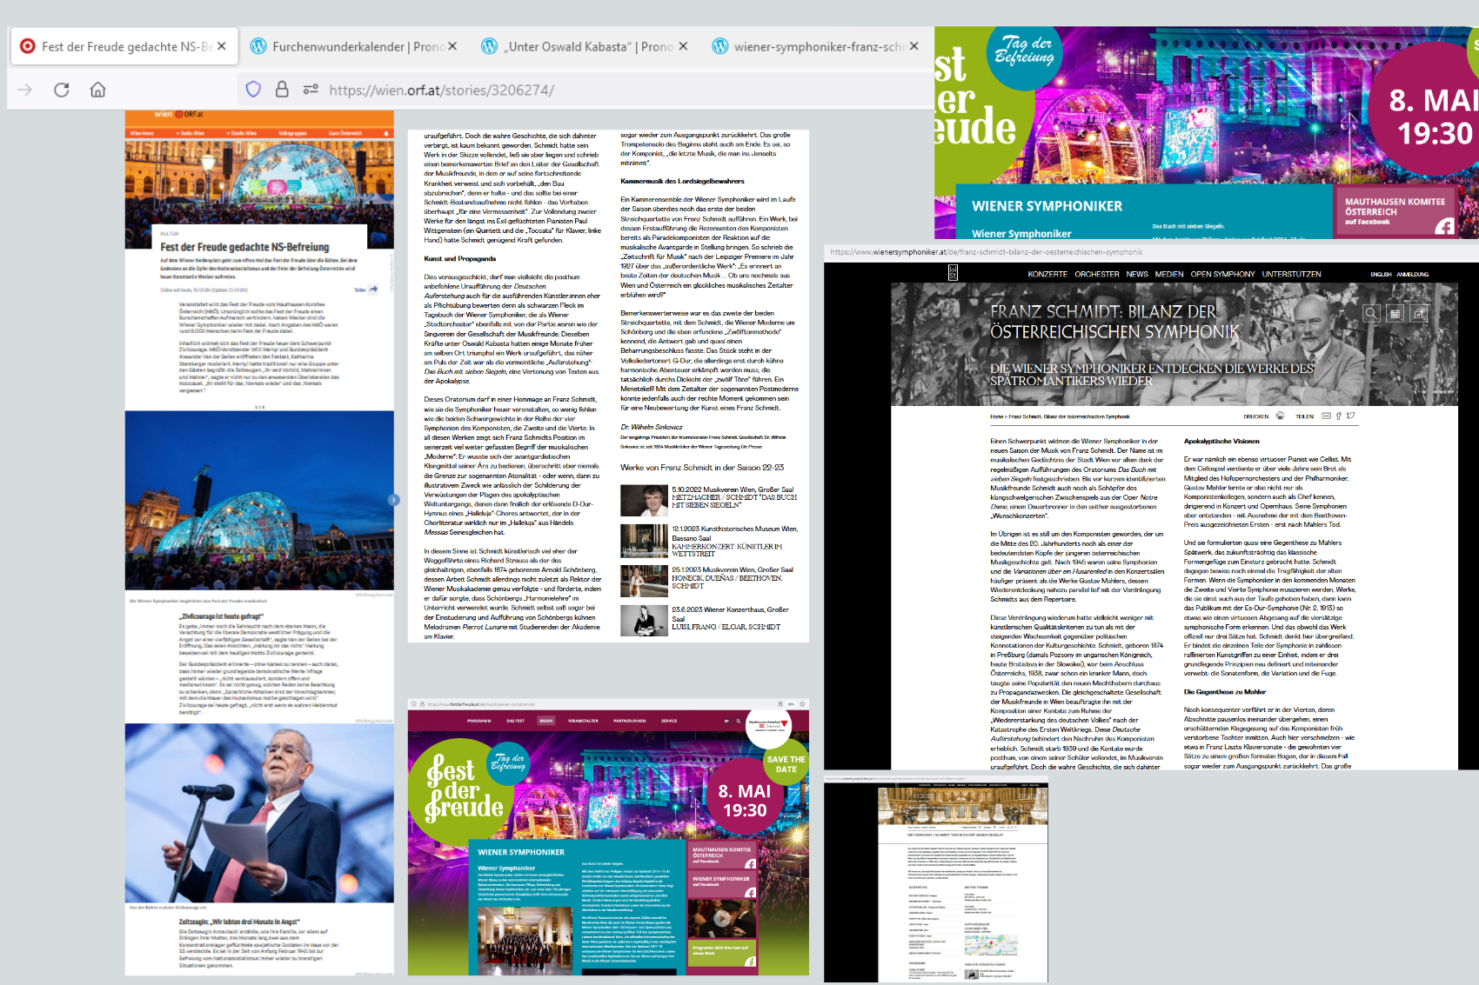Image resolution: width=1479 pixels, height=985 pixels.
Task: Play the video thumbnail on Fest der Freude page
Action: click(721, 919)
